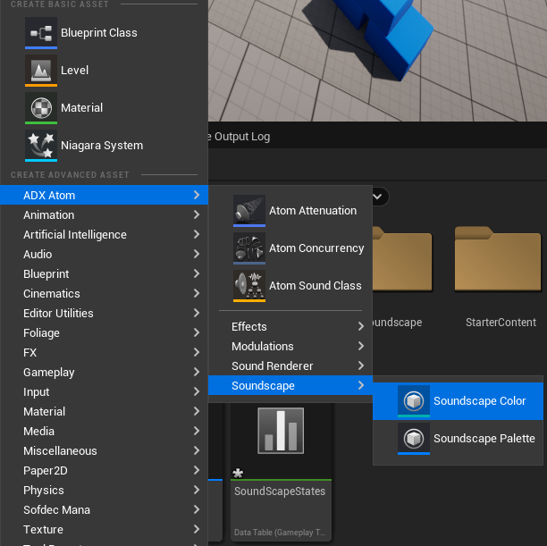Create a Soundscape Color asset
The height and width of the screenshot is (546, 547).
pyautogui.click(x=458, y=401)
